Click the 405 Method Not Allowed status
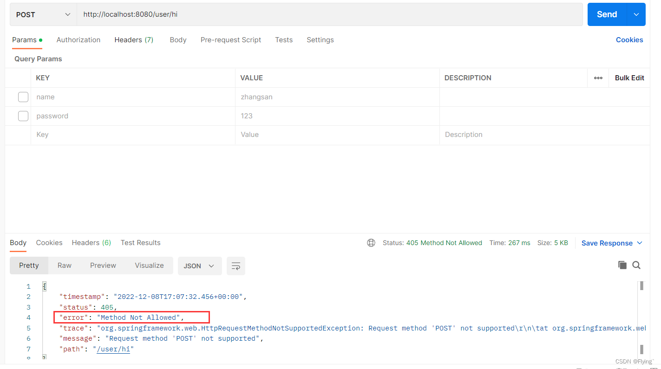Image resolution: width=661 pixels, height=369 pixels. click(444, 243)
